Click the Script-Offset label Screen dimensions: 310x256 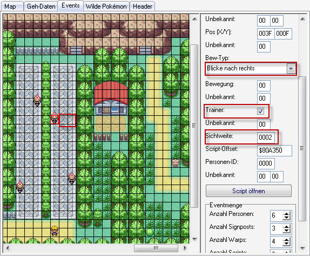pos(221,149)
